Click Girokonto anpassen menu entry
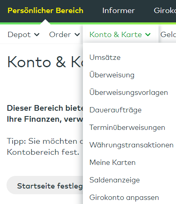 (124, 197)
